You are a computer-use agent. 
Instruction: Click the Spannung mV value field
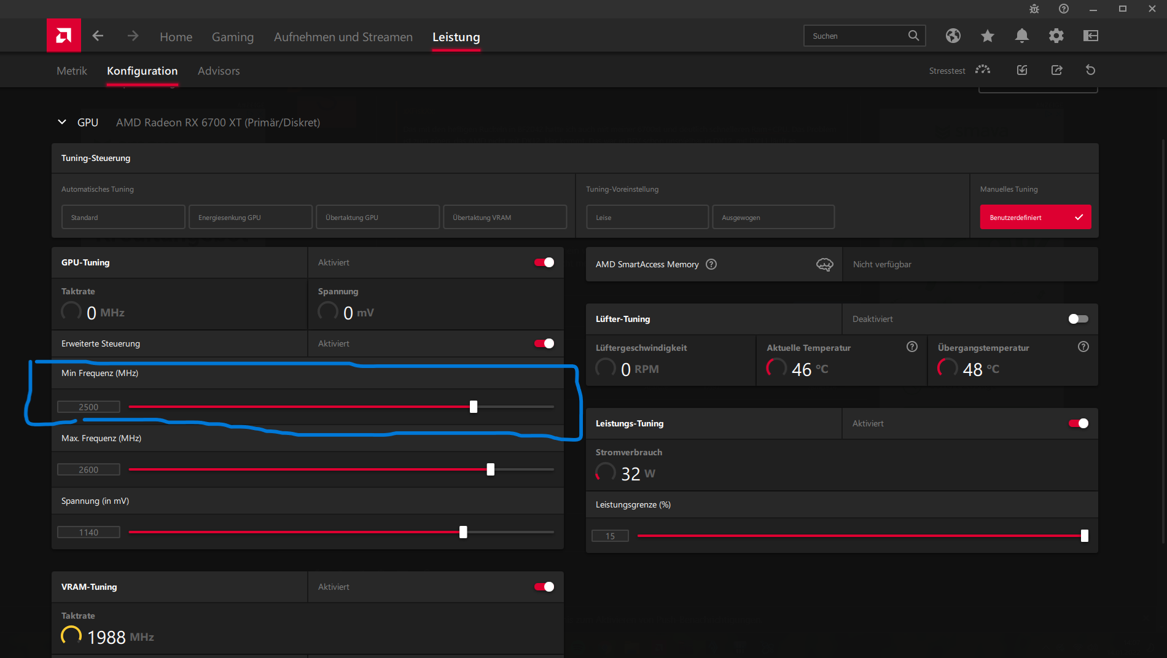coord(88,532)
